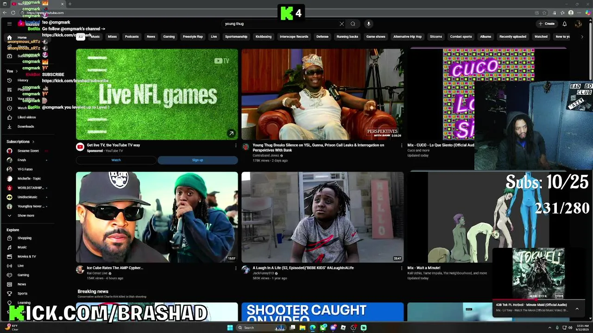
Task: Open History in the sidebar
Action: pos(23,80)
